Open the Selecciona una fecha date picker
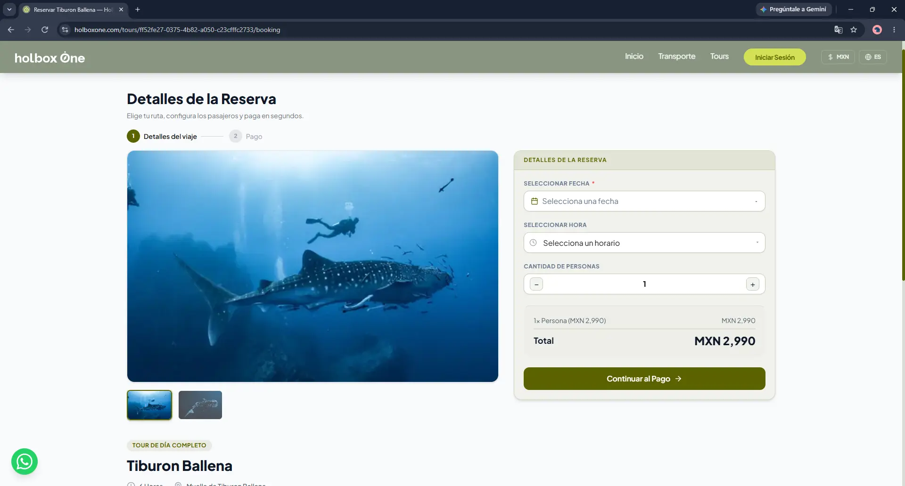Screen dimensions: 905x486 tap(644, 201)
